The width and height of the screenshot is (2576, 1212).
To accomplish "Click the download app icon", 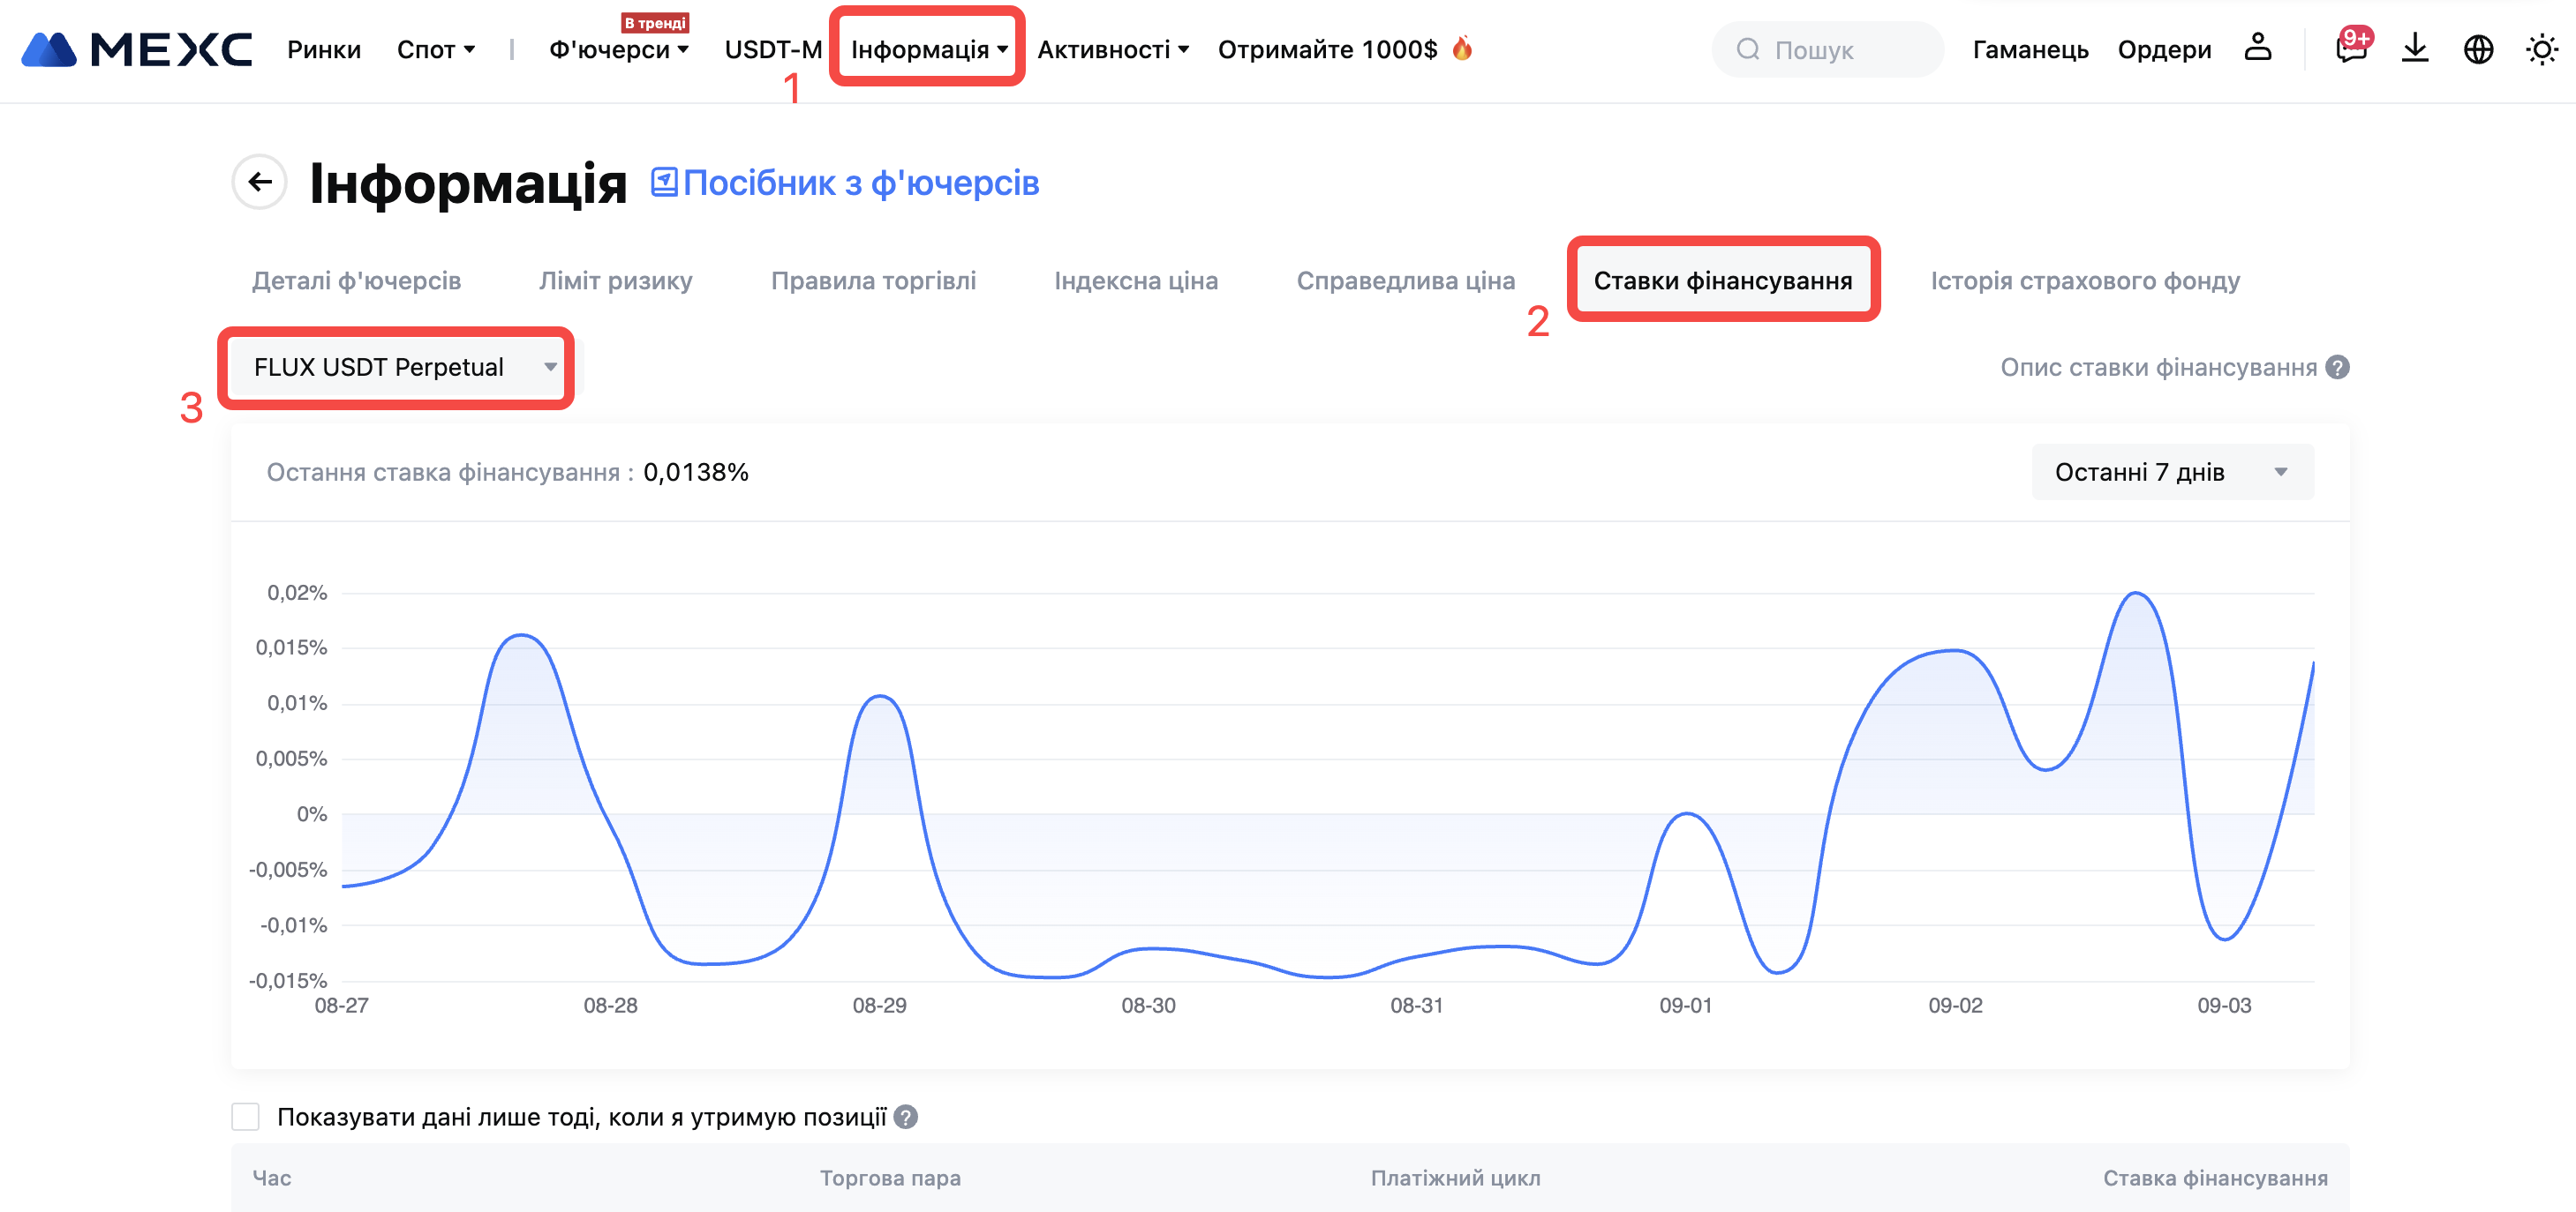I will pos(2415,48).
